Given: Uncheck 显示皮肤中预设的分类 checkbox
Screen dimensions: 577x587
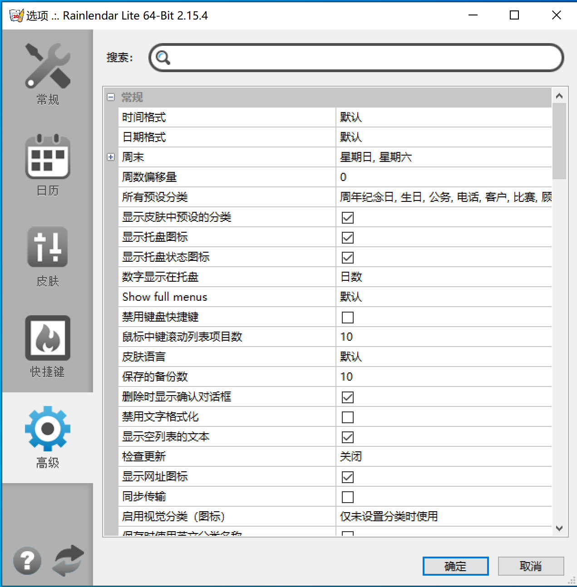Looking at the screenshot, I should pos(348,217).
